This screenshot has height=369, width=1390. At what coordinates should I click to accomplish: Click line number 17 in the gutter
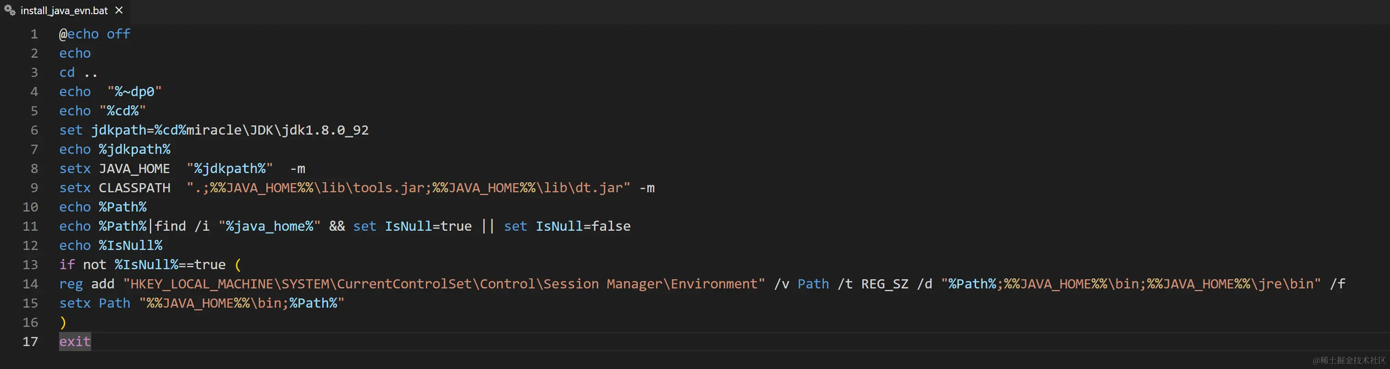[30, 342]
